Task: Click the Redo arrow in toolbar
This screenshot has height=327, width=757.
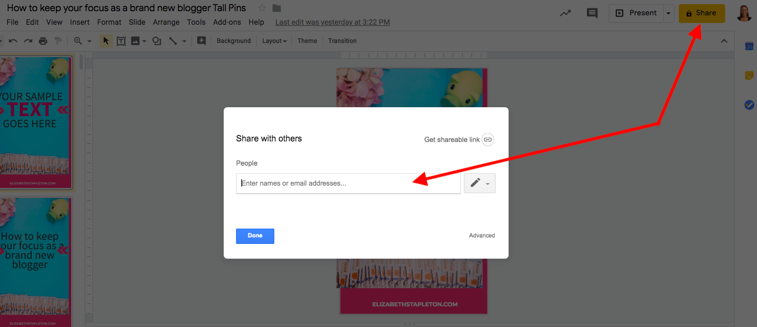Action: click(x=28, y=41)
